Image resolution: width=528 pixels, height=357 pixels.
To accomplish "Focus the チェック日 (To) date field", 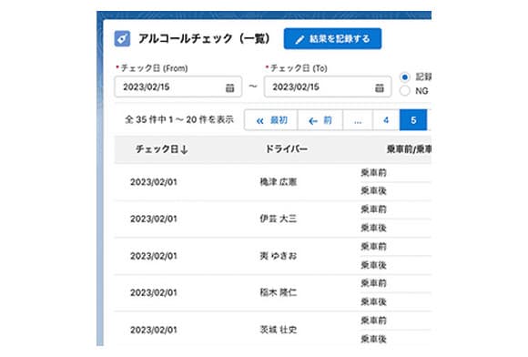I will [328, 87].
